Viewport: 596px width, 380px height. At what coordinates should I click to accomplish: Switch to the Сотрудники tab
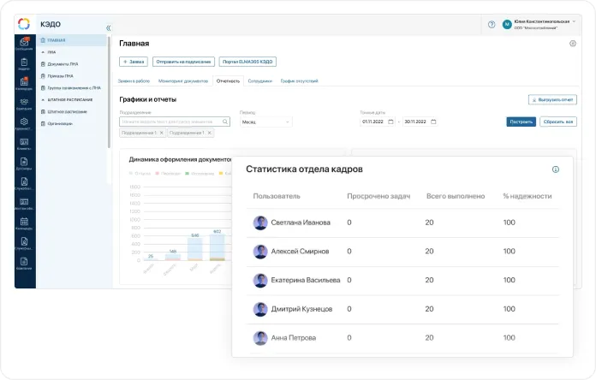coord(259,80)
